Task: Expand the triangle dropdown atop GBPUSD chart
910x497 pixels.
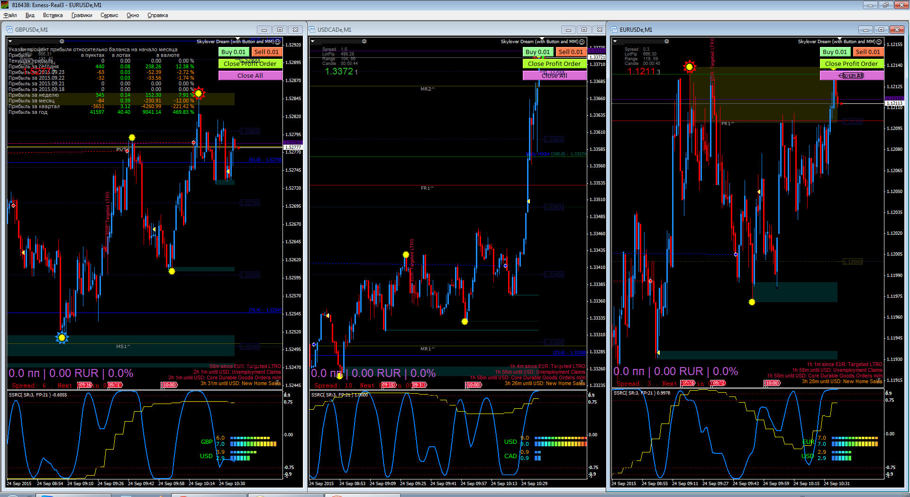Action: [10, 41]
